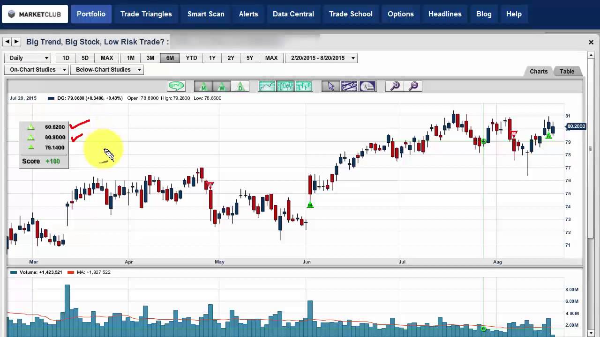Zoom in on the chart
This screenshot has width=600, height=337.
coord(395,86)
